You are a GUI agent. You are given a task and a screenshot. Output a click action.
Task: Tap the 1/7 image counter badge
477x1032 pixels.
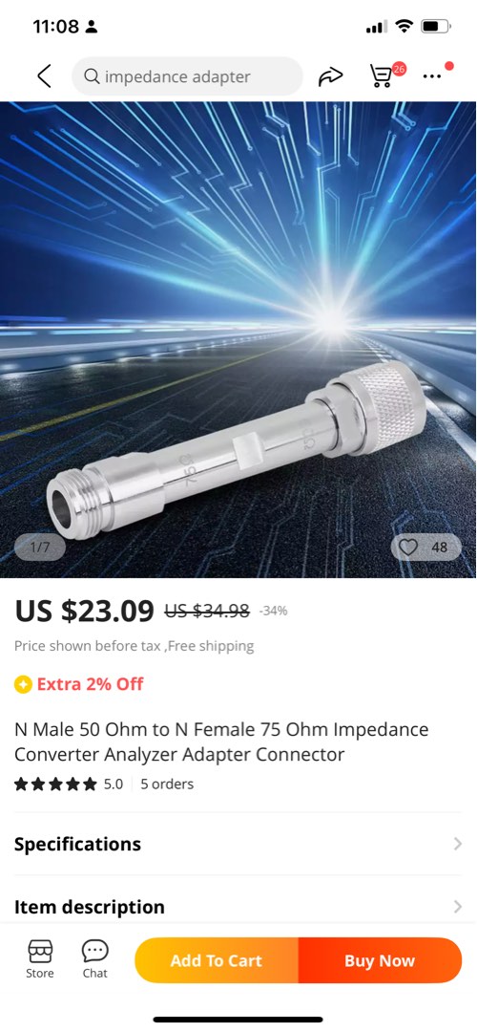(x=39, y=547)
